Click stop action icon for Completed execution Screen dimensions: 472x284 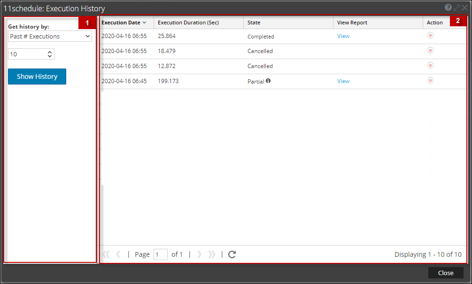430,36
